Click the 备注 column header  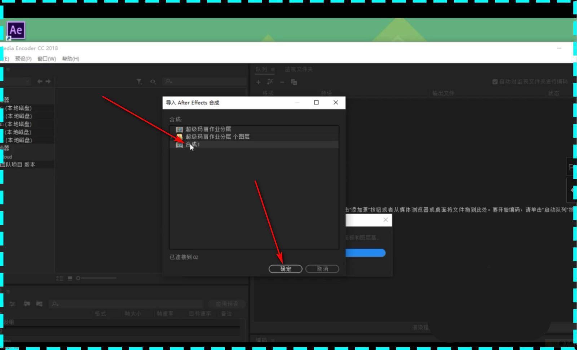[226, 314]
